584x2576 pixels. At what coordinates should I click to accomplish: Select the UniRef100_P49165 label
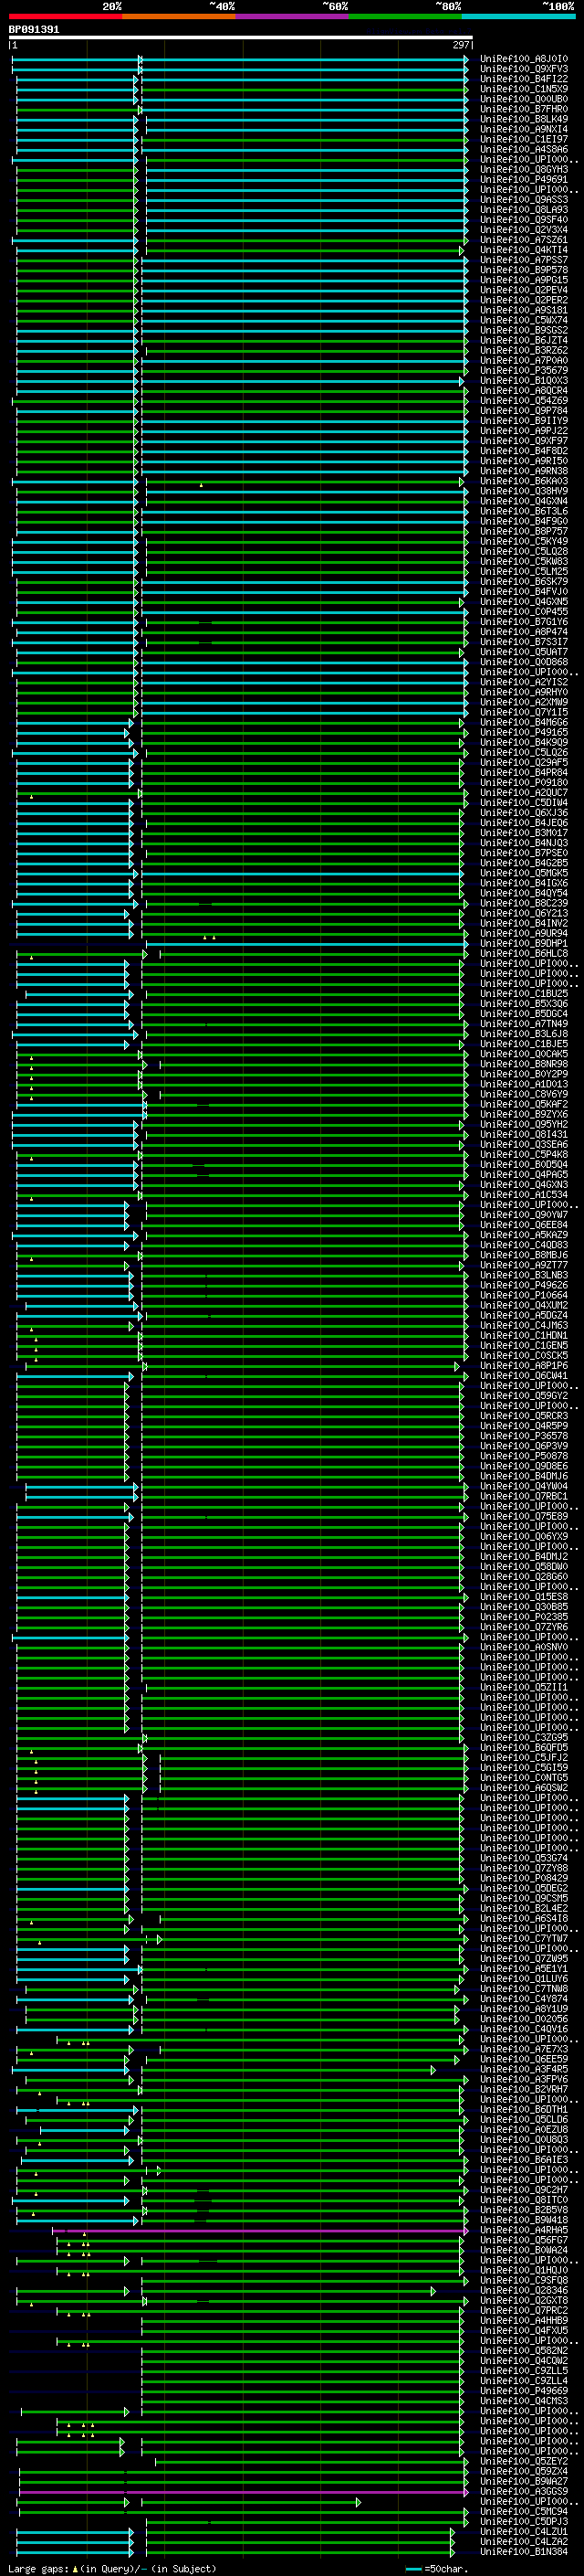click(x=523, y=732)
